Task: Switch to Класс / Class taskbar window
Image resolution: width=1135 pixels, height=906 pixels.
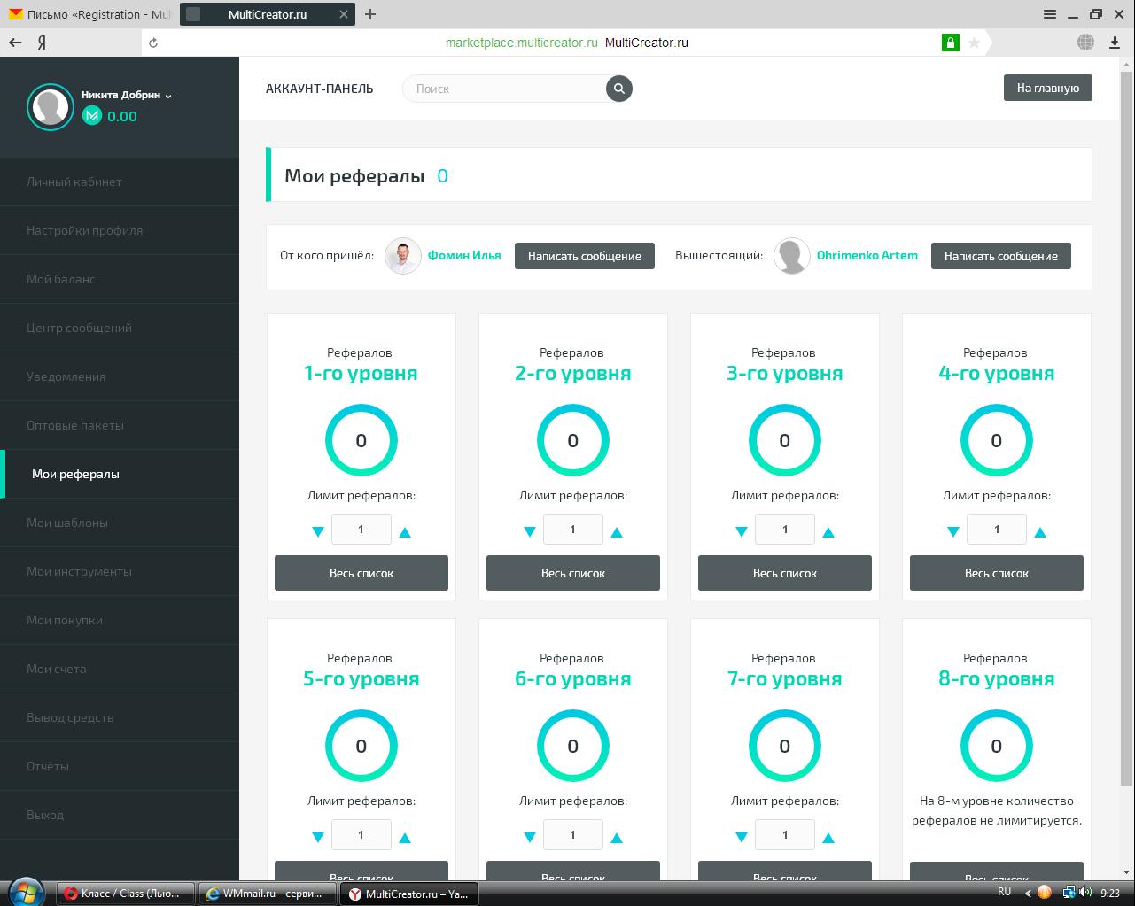Action: point(127,894)
